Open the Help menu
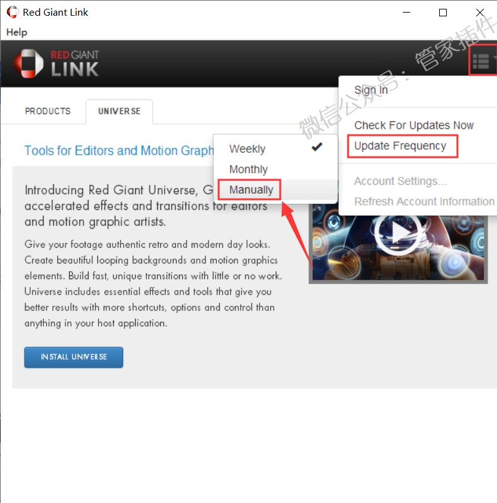497x503 pixels. tap(17, 32)
